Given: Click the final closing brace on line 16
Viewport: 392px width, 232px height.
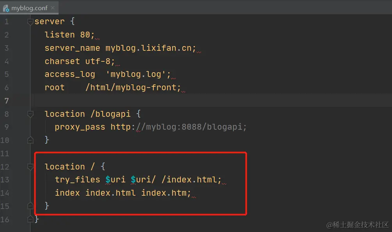Looking at the screenshot, I should pyautogui.click(x=37, y=219).
